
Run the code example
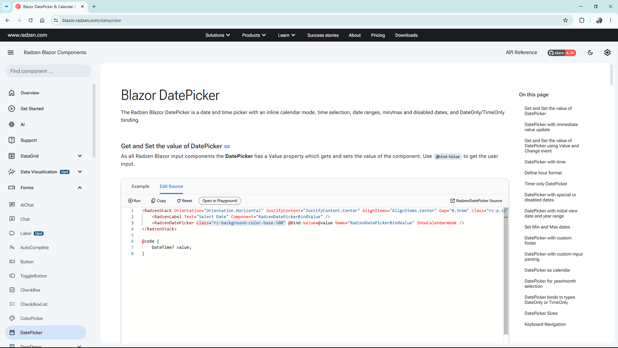pos(134,201)
